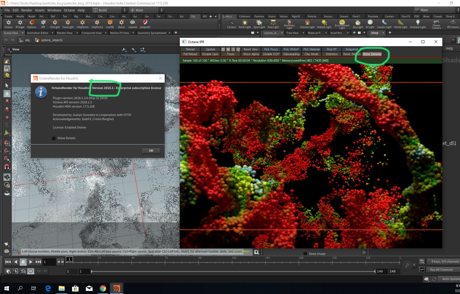Launch the IPR shelf tool

point(43,24)
